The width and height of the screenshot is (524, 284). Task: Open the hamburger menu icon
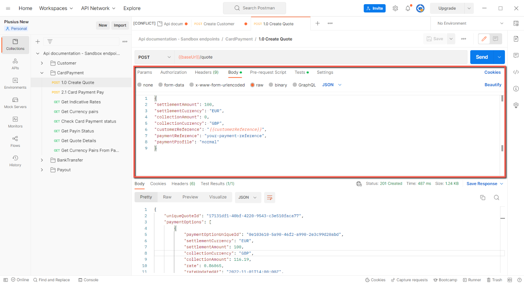coord(8,8)
